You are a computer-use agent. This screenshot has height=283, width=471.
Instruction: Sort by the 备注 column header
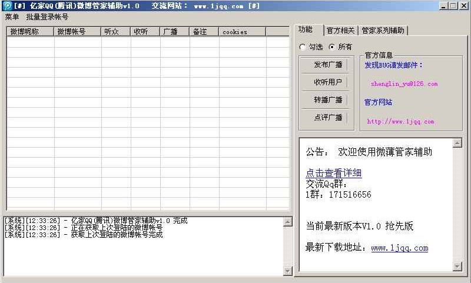pos(204,32)
